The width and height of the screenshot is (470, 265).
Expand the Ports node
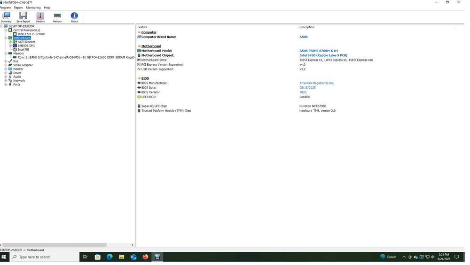pyautogui.click(x=6, y=84)
